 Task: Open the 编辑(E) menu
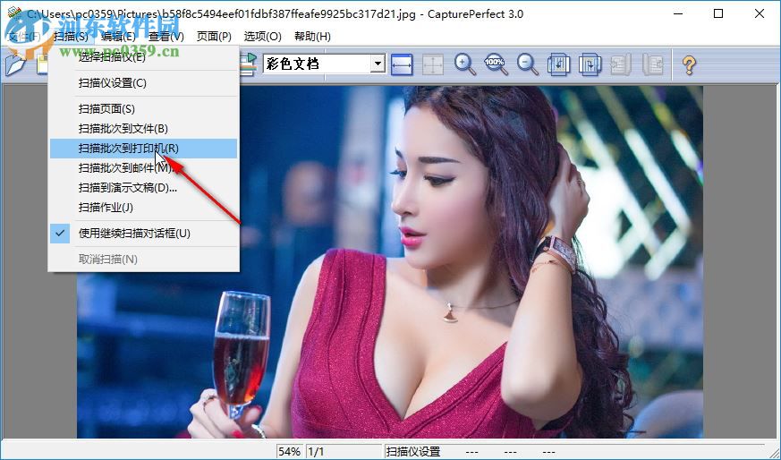118,37
